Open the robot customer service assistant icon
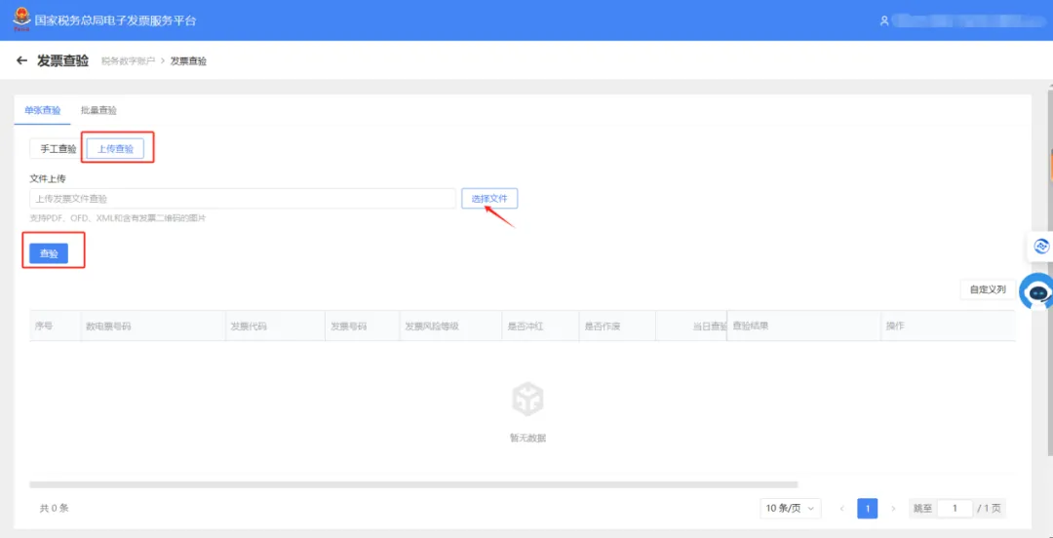 tap(1037, 292)
